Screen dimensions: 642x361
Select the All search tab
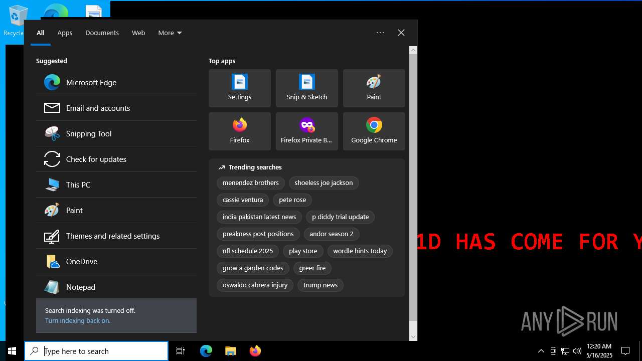[x=41, y=33]
